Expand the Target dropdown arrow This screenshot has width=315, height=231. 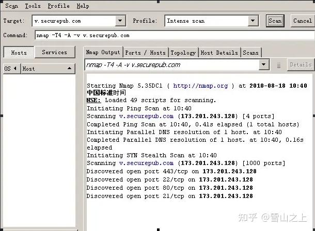click(x=120, y=21)
